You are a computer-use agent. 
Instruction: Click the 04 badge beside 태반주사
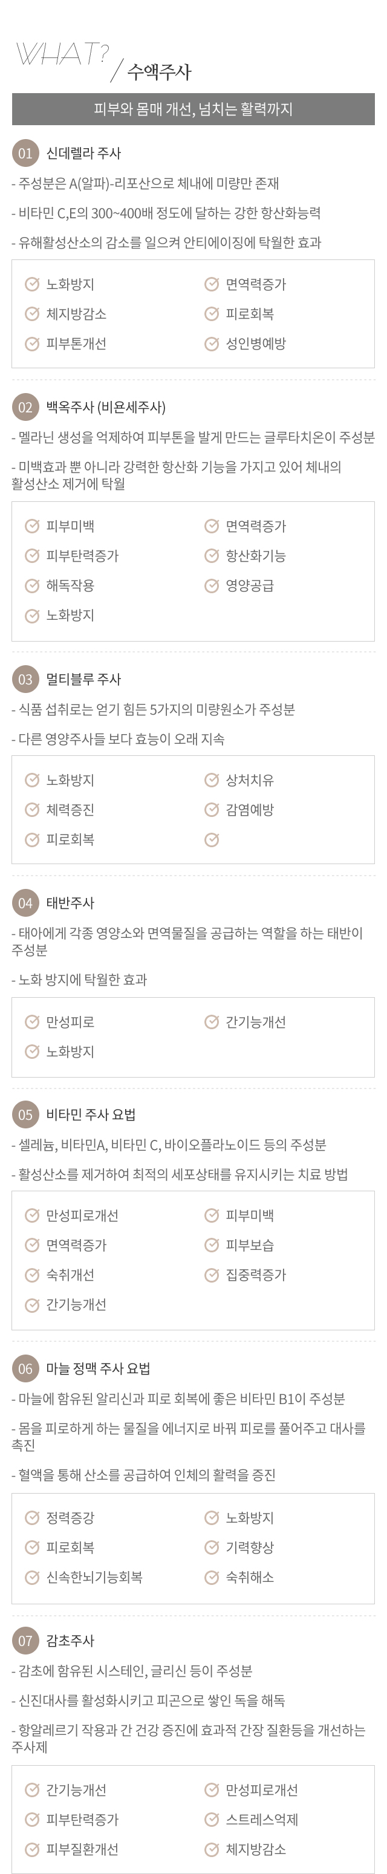[x=25, y=903]
